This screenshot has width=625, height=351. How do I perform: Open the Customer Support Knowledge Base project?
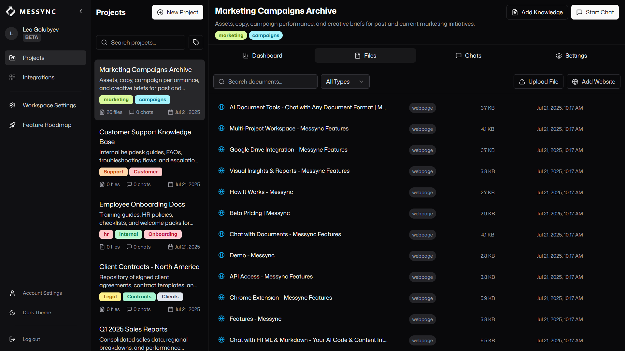tap(149, 158)
